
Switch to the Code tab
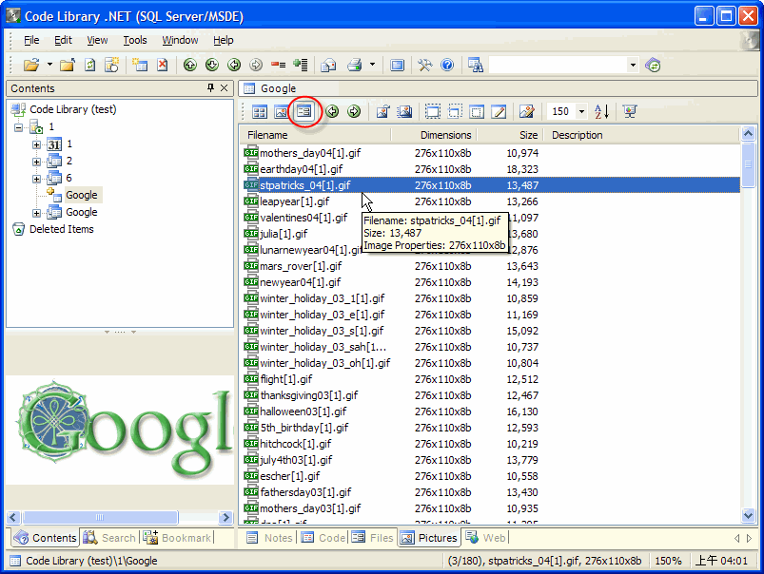point(323,538)
